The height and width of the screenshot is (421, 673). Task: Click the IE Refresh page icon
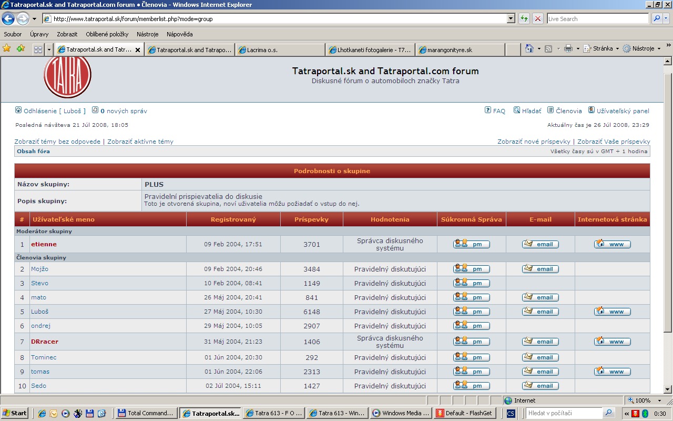coord(524,18)
